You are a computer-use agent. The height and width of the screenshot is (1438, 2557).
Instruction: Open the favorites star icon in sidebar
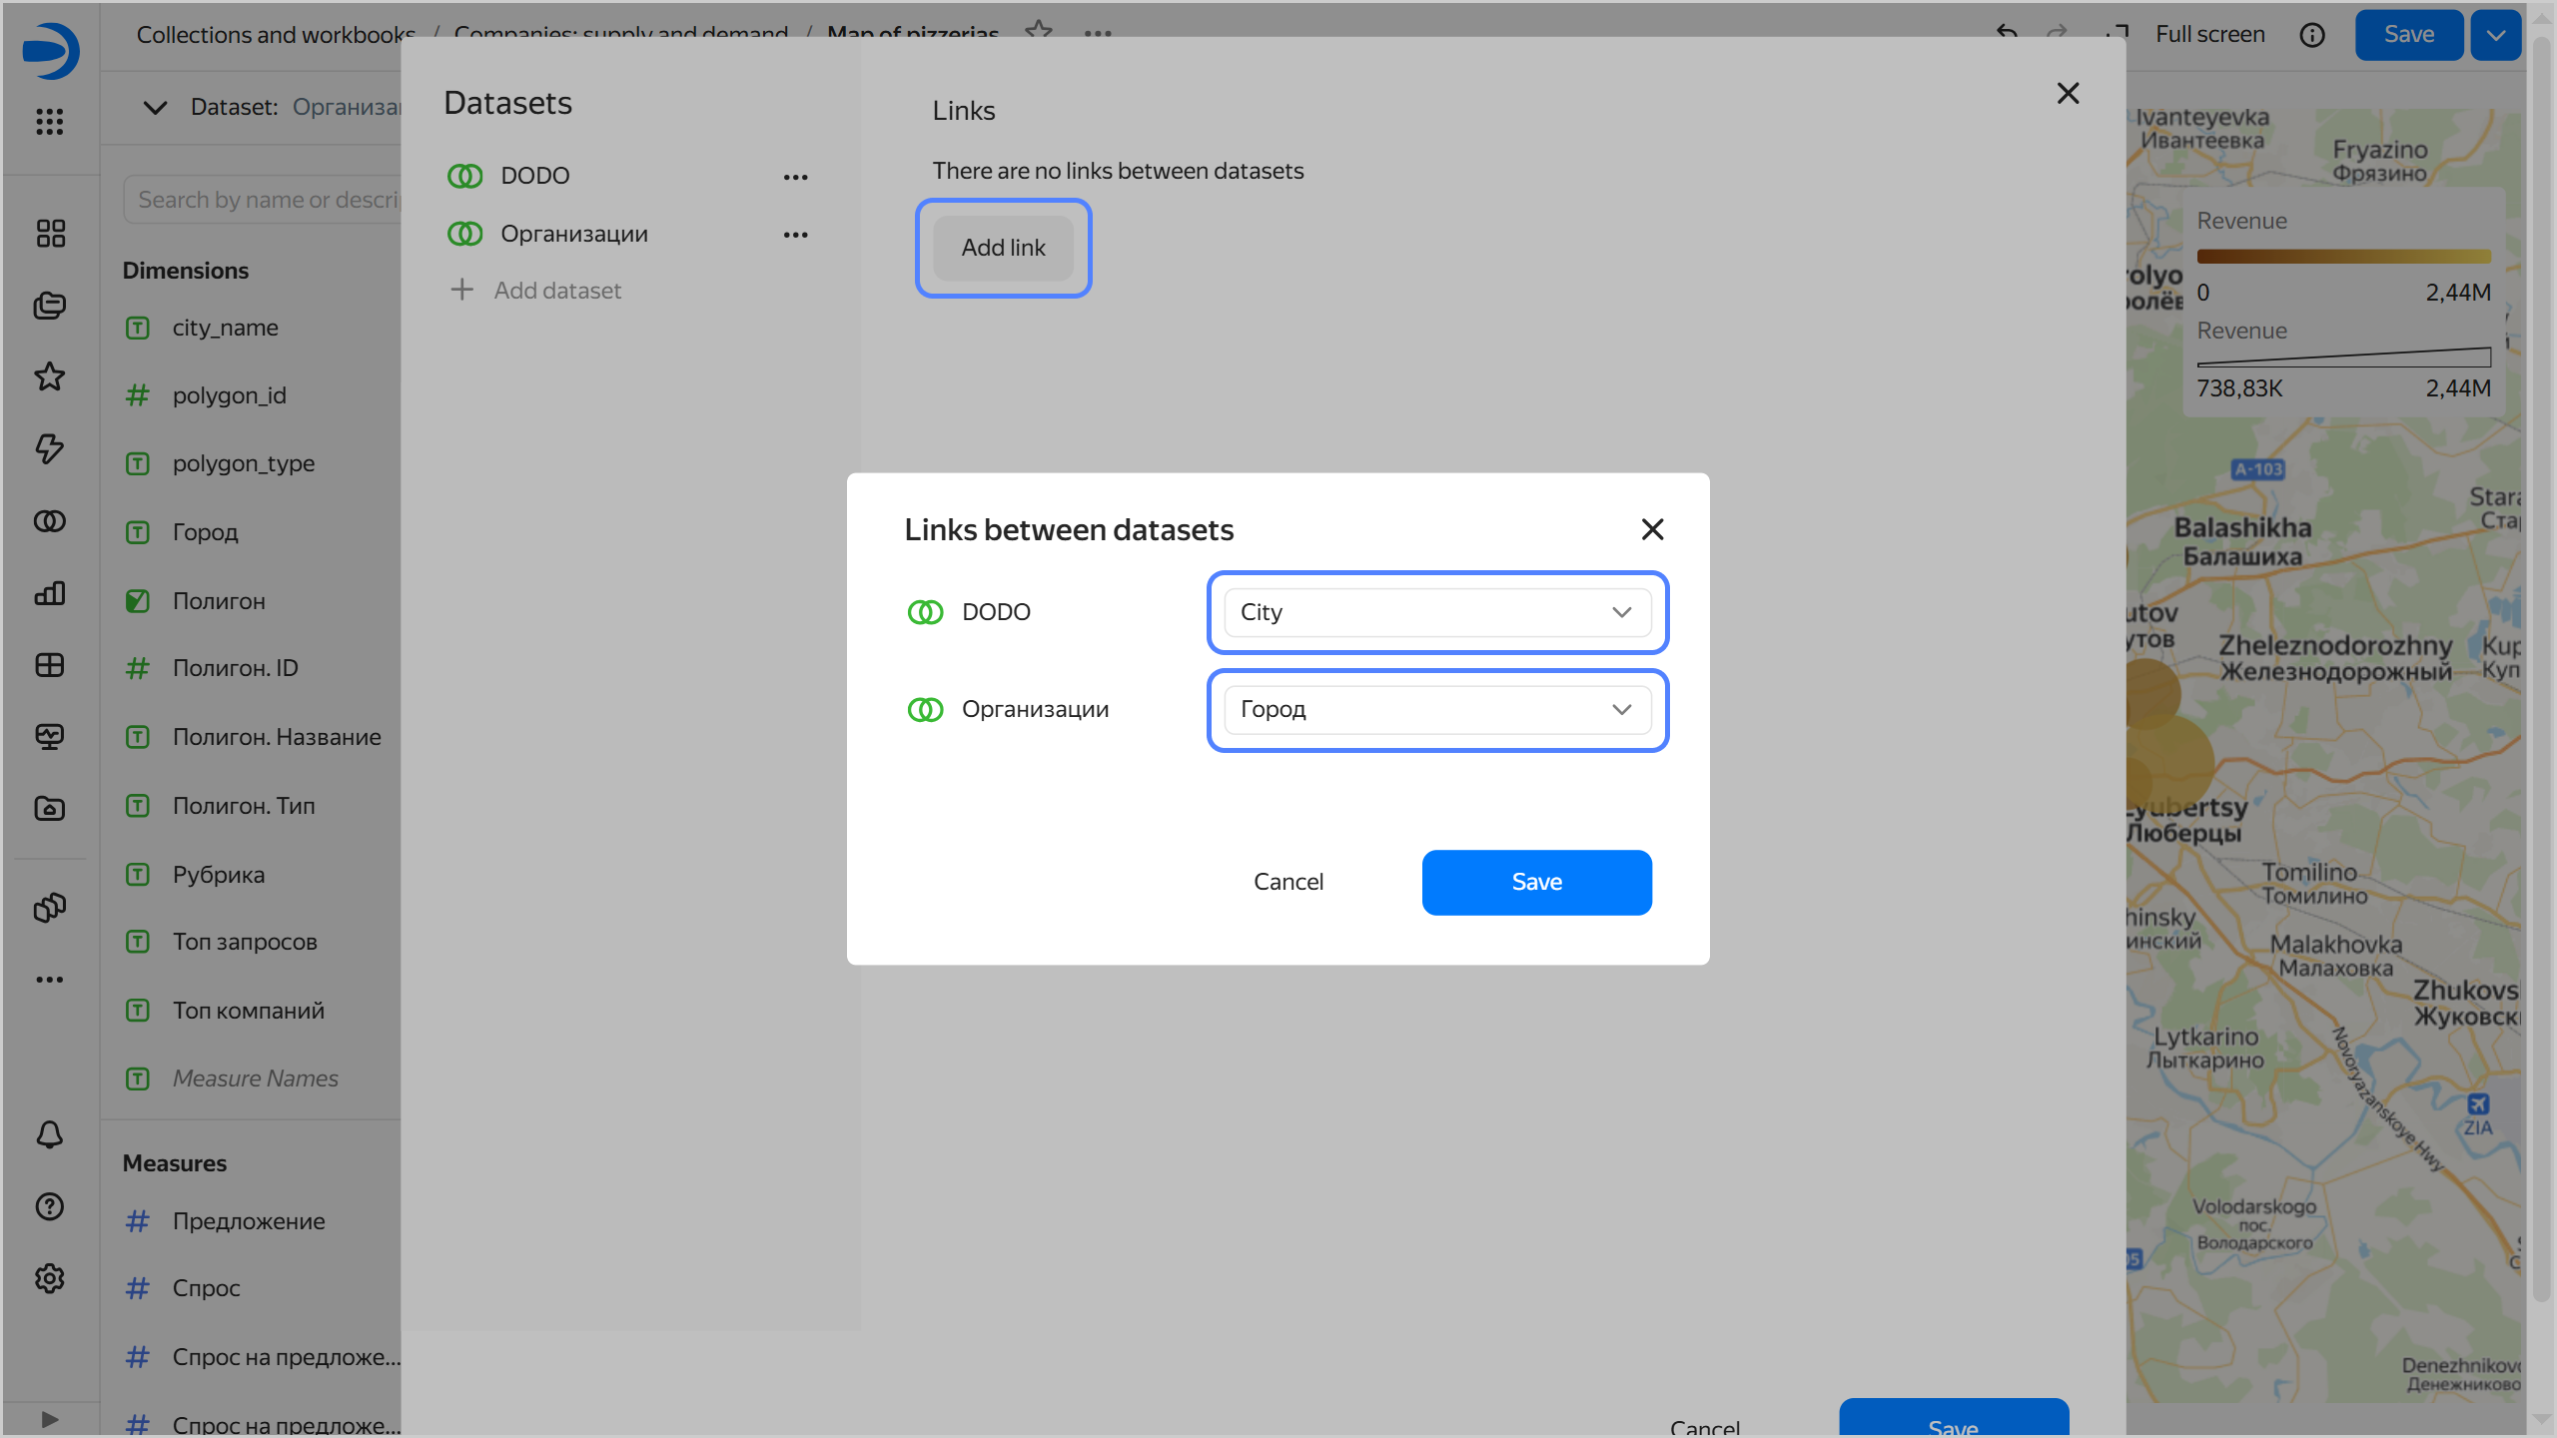tap(50, 376)
